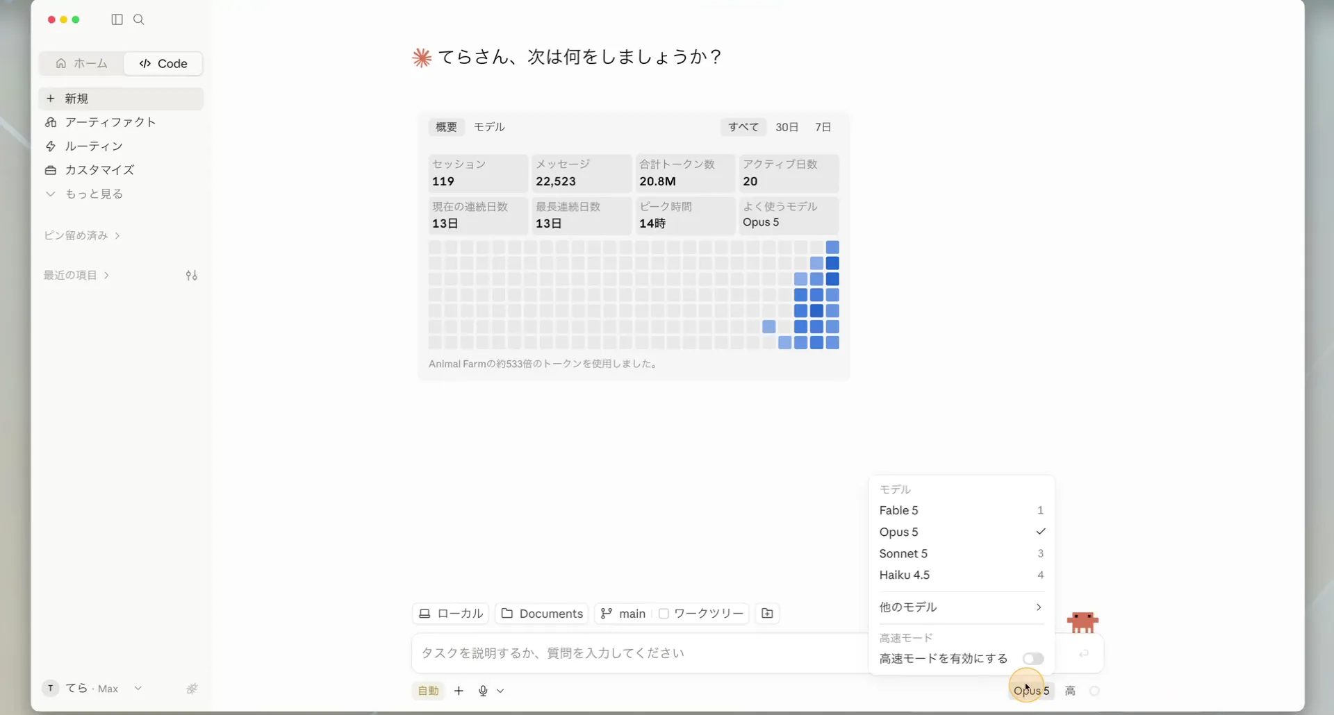This screenshot has height=715, width=1334.
Task: Click the send arrow icon
Action: click(1083, 653)
